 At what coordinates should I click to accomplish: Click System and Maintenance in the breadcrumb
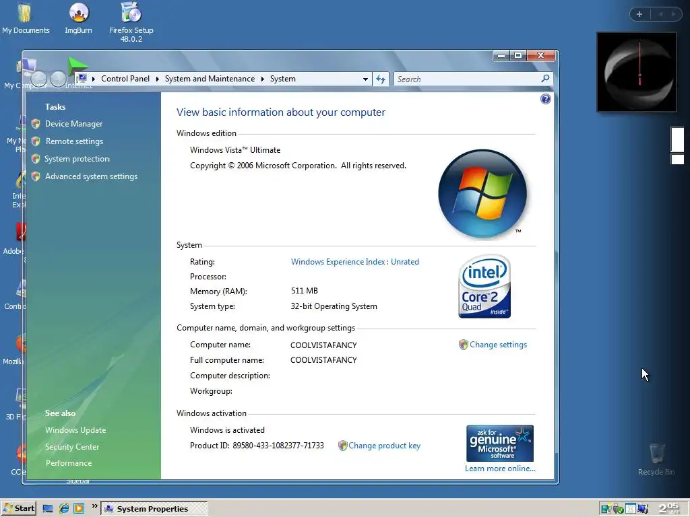pyautogui.click(x=210, y=79)
